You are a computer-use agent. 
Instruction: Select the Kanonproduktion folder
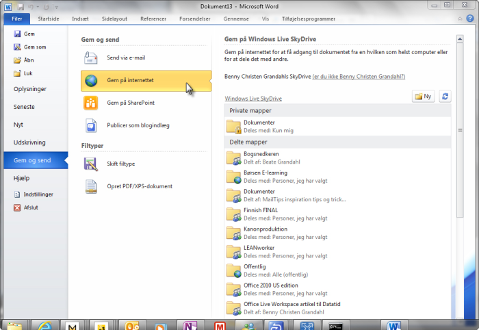[x=337, y=233]
